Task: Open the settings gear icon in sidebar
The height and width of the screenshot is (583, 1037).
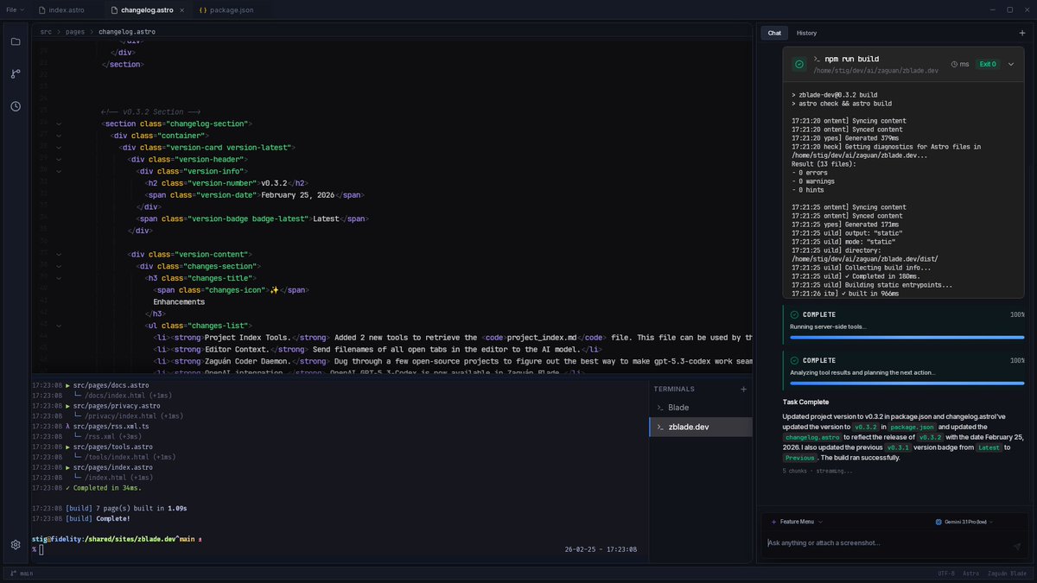Action: coord(16,544)
